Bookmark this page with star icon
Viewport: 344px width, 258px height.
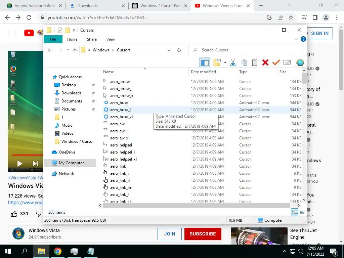coord(291,17)
